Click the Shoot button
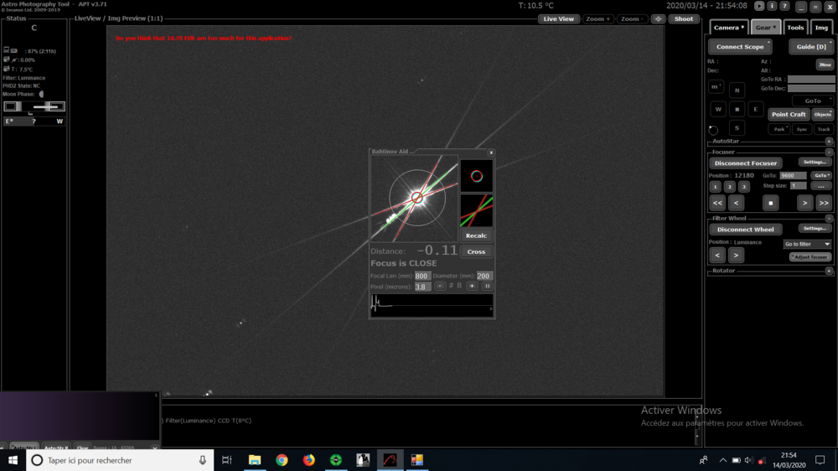The image size is (838, 471). click(684, 18)
